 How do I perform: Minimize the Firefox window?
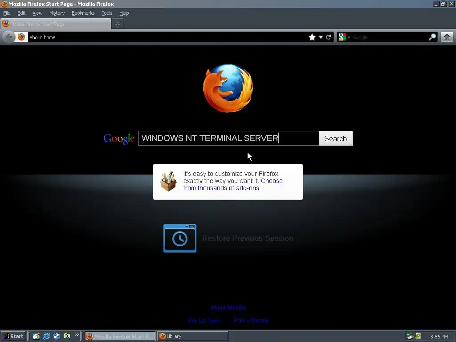pos(436,4)
